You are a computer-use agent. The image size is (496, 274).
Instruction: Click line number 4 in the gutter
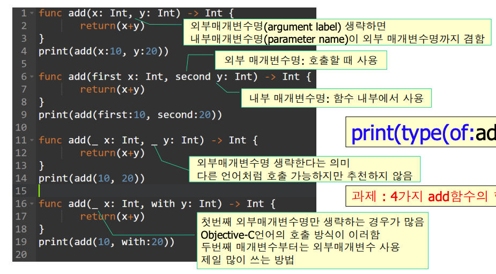pyautogui.click(x=24, y=51)
